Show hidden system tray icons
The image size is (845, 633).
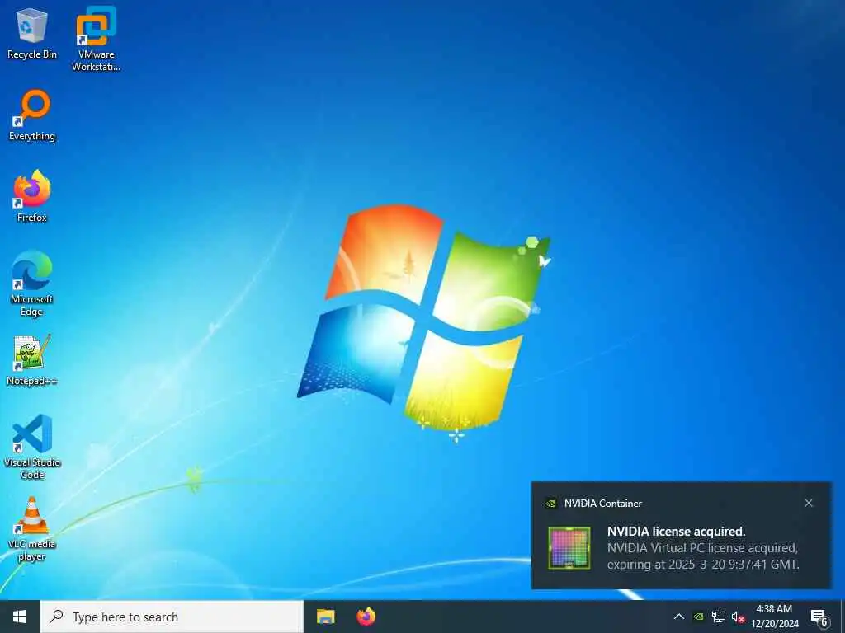tap(679, 617)
